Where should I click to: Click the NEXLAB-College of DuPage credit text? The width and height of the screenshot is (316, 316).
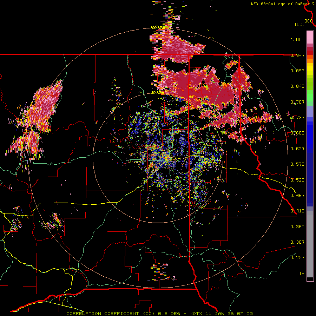280,4
